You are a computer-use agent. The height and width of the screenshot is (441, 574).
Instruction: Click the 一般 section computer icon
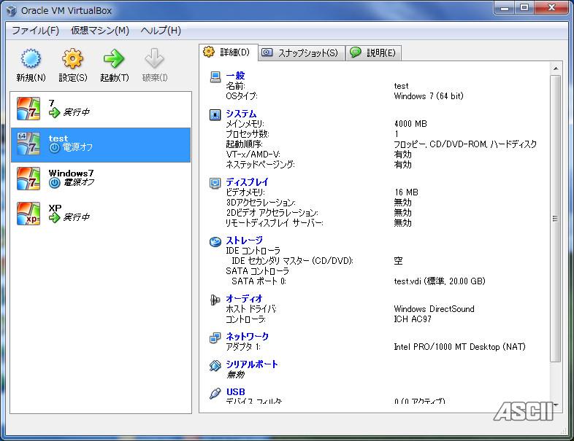[x=215, y=77]
